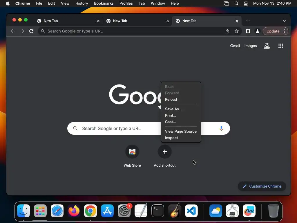Launch Safari from the dock
This screenshot has height=223, width=297.
click(57, 211)
